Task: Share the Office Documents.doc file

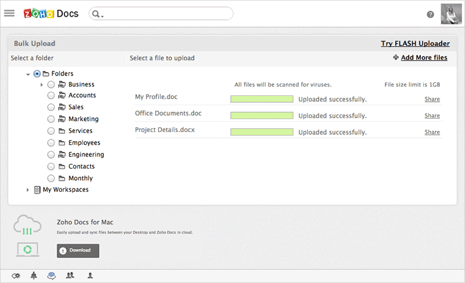Action: (x=432, y=116)
